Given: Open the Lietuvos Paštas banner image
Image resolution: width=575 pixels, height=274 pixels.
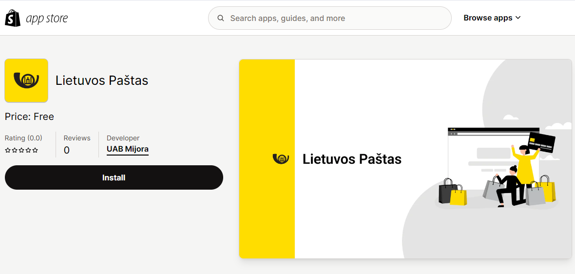Looking at the screenshot, I should 405,159.
